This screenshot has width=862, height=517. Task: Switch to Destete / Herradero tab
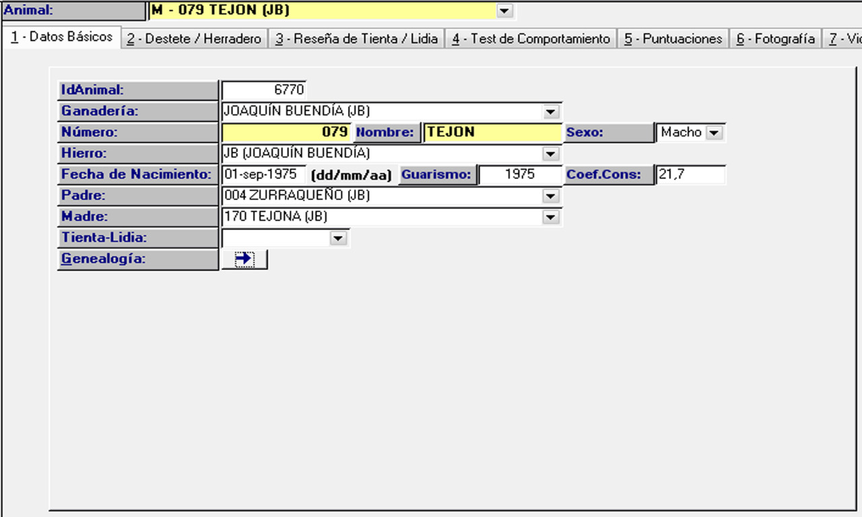tap(194, 39)
